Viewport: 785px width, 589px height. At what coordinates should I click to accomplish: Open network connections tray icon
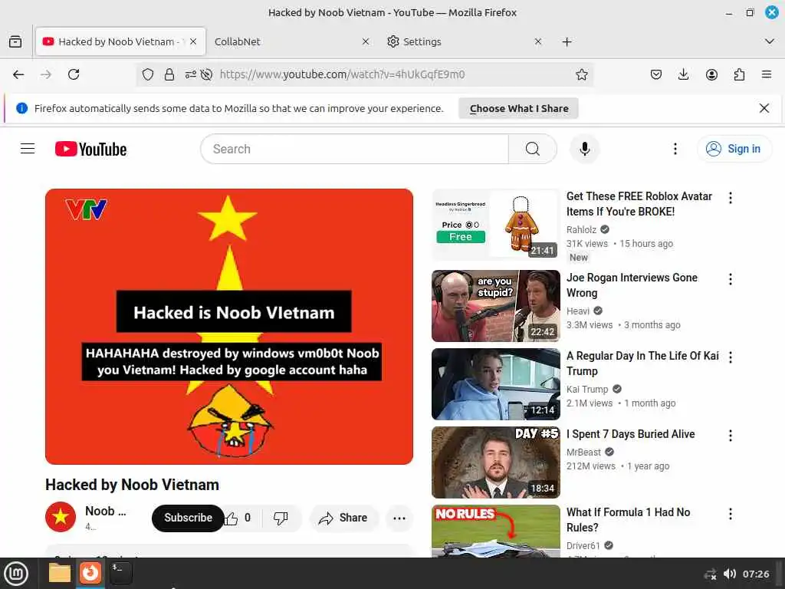[x=710, y=574]
